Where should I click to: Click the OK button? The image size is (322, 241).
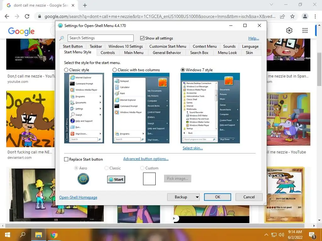coord(218,197)
